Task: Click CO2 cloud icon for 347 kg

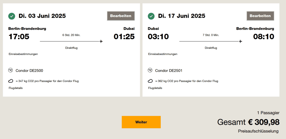Action: coord(11,81)
